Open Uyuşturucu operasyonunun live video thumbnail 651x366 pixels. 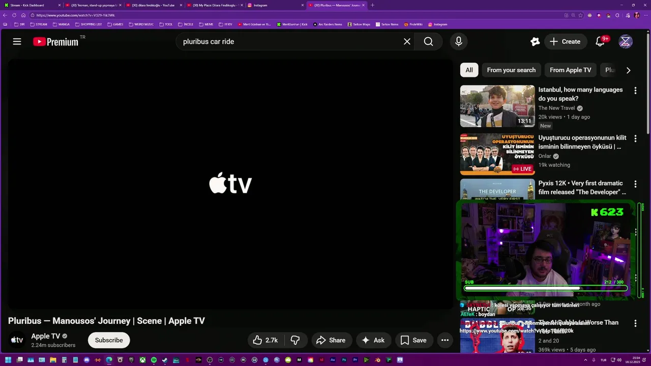[x=497, y=154]
